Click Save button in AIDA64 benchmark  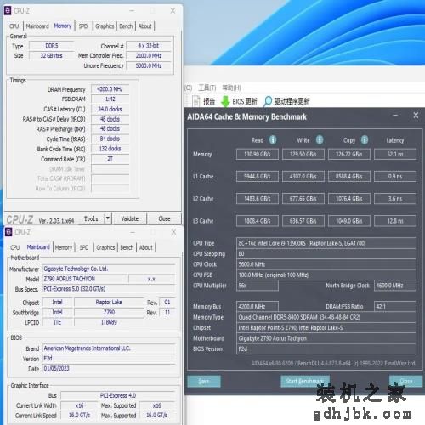[204, 381]
